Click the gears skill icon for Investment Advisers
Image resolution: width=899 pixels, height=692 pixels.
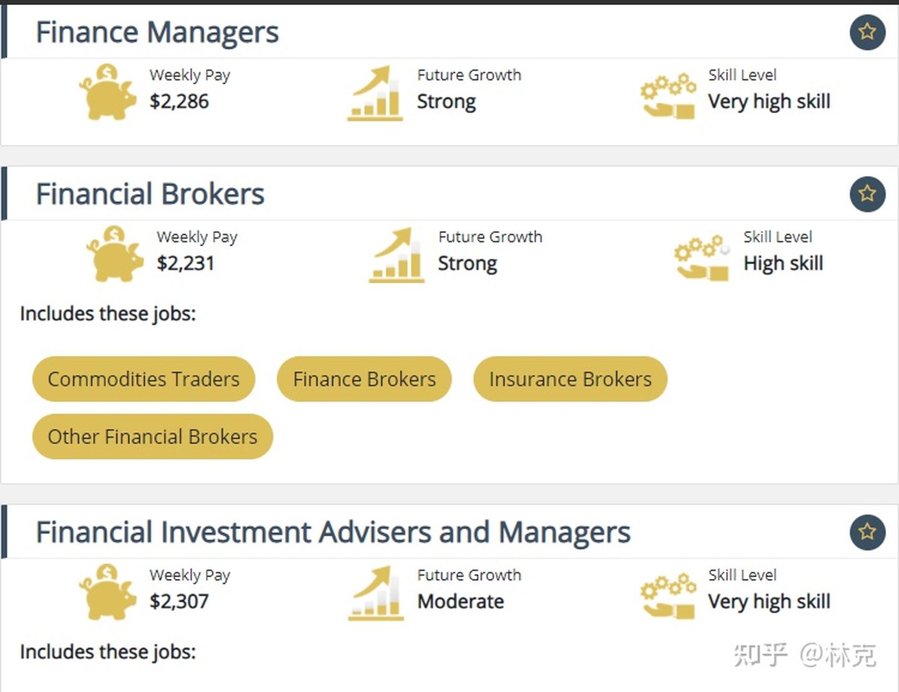pyautogui.click(x=668, y=596)
